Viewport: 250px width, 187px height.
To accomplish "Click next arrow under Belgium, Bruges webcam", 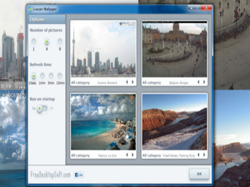I will pyautogui.click(x=205, y=82).
